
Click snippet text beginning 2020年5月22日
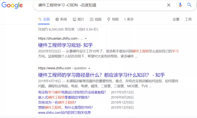[x=108, y=54]
